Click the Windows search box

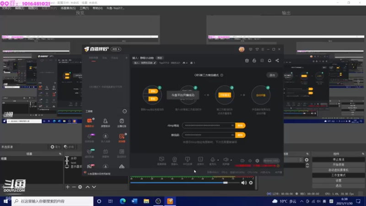[x=53, y=201]
